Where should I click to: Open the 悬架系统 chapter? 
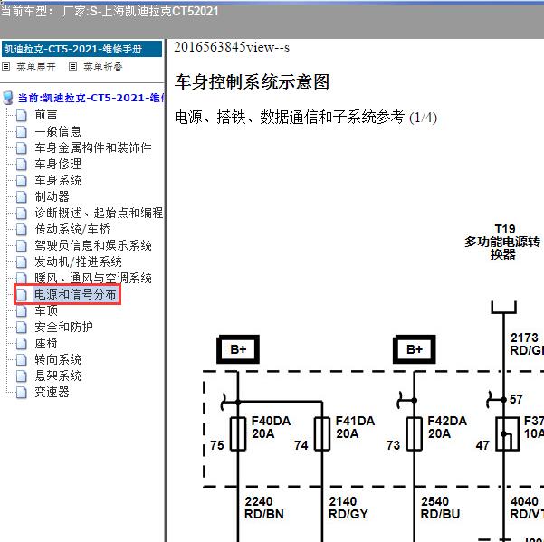pos(58,376)
